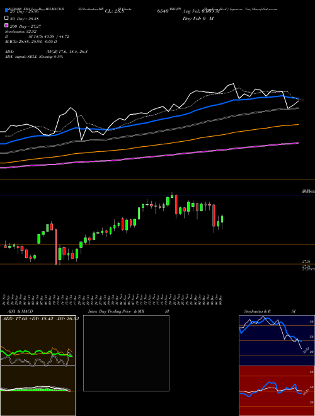
Task: Open the blue Stochastics chart panel
Action: click(277, 340)
